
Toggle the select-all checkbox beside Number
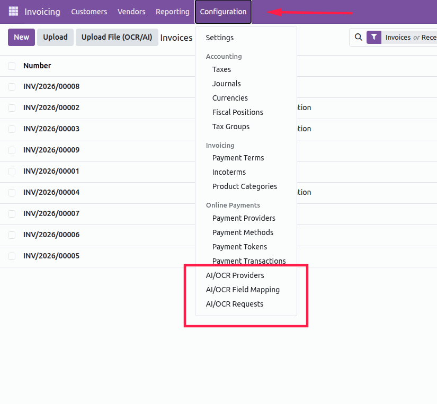coord(12,66)
